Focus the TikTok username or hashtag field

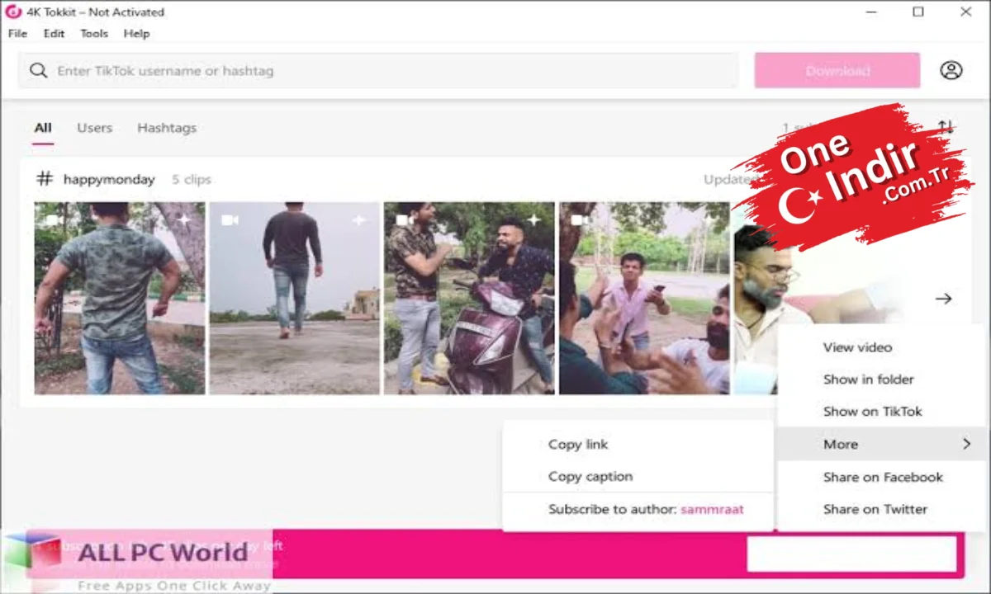click(x=378, y=70)
